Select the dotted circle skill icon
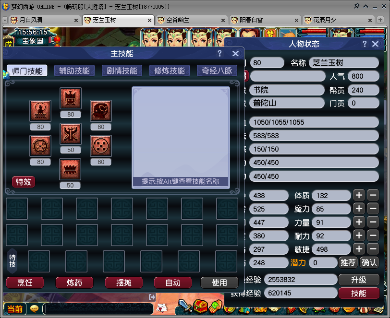Viewport: 390px width, 318px height. pos(101,146)
